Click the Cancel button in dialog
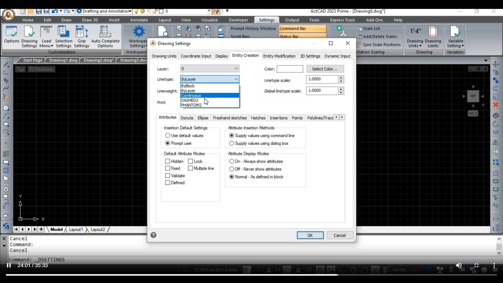The height and width of the screenshot is (283, 503). pos(340,235)
